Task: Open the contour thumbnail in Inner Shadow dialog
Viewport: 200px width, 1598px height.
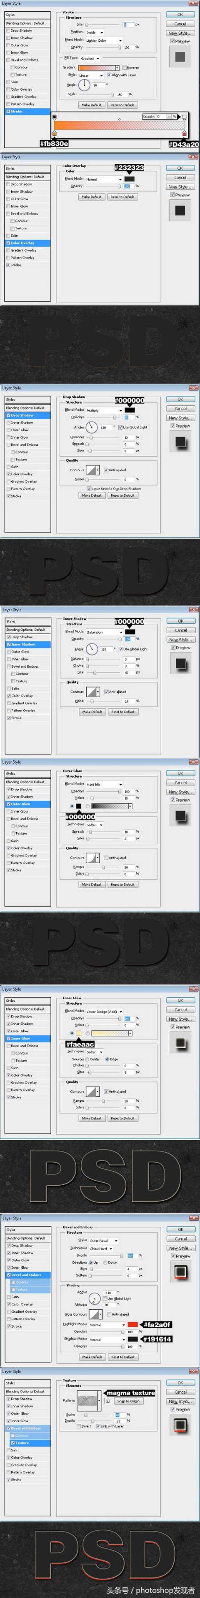Action: [92, 691]
